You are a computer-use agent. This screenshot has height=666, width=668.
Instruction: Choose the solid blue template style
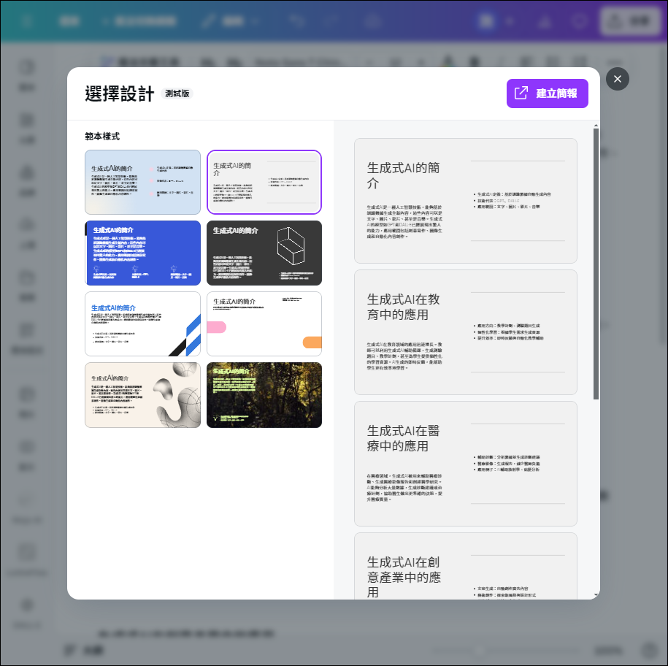[142, 253]
